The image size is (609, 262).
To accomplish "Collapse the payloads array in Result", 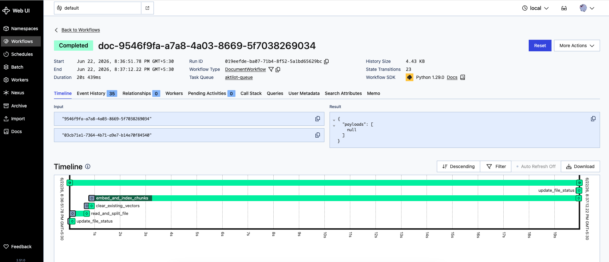I will coord(334,125).
